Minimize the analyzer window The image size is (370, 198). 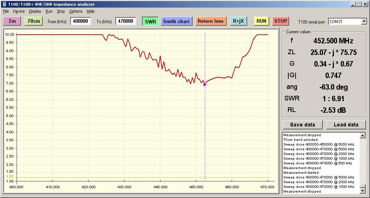[353, 4]
